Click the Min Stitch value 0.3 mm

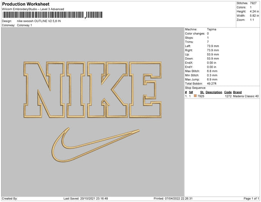212,75
